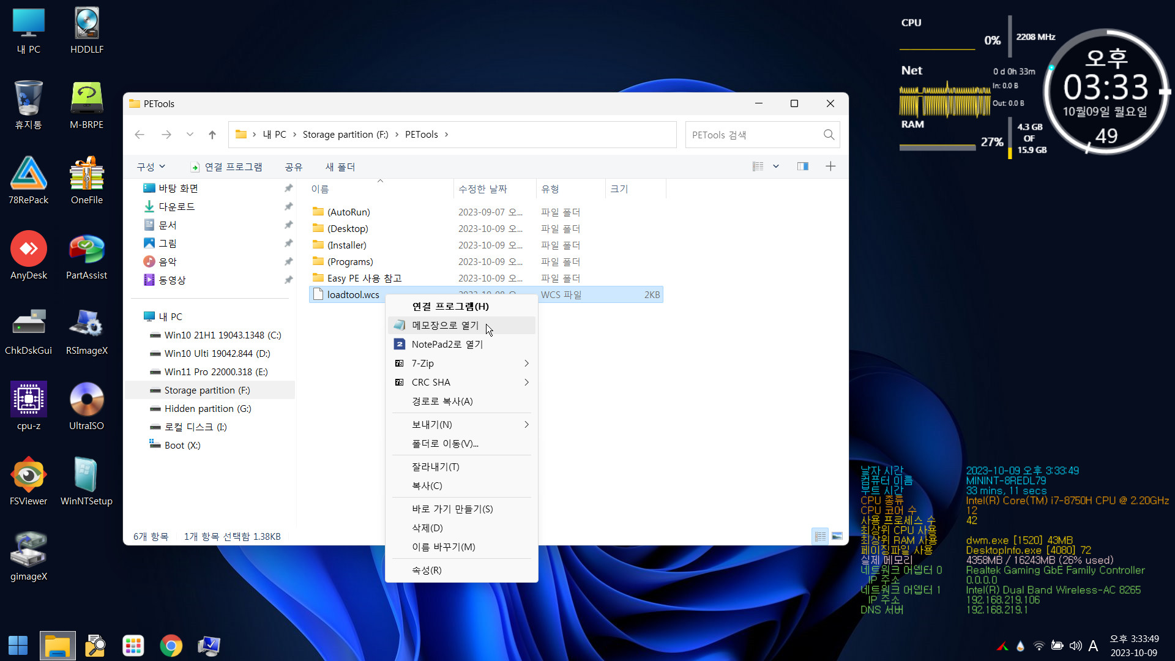This screenshot has height=661, width=1175.
Task: Select the PartAssist desktop icon
Action: click(87, 256)
